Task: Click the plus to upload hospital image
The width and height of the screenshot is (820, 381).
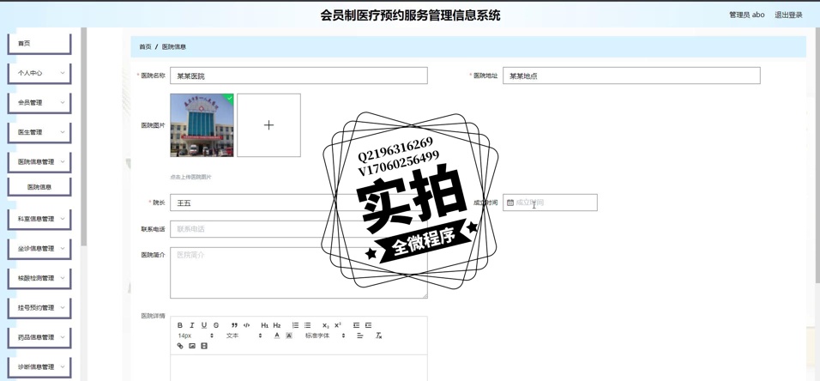Action: coord(268,125)
